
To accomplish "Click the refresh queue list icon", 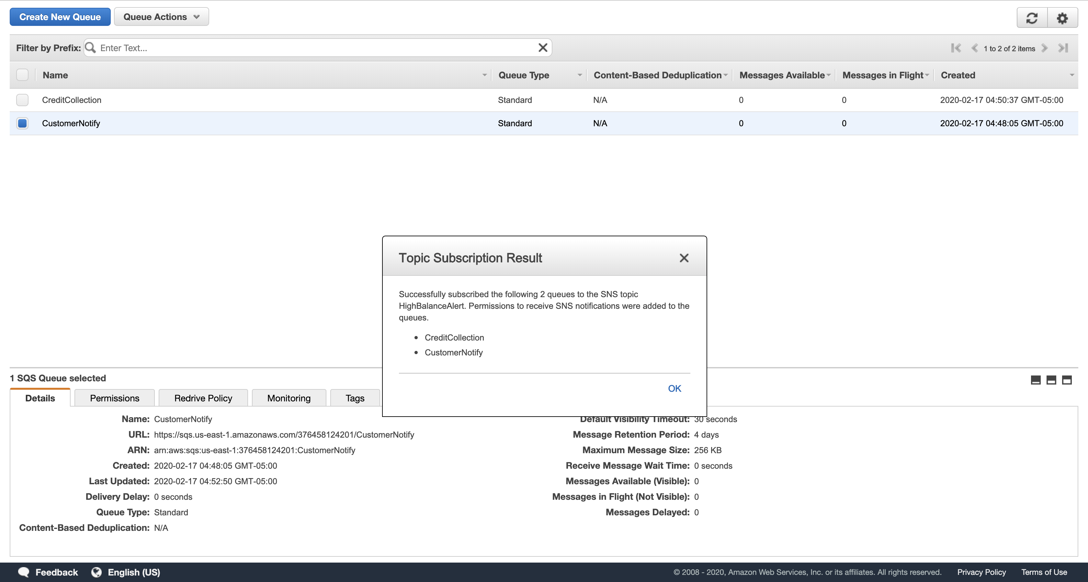I will click(1031, 18).
